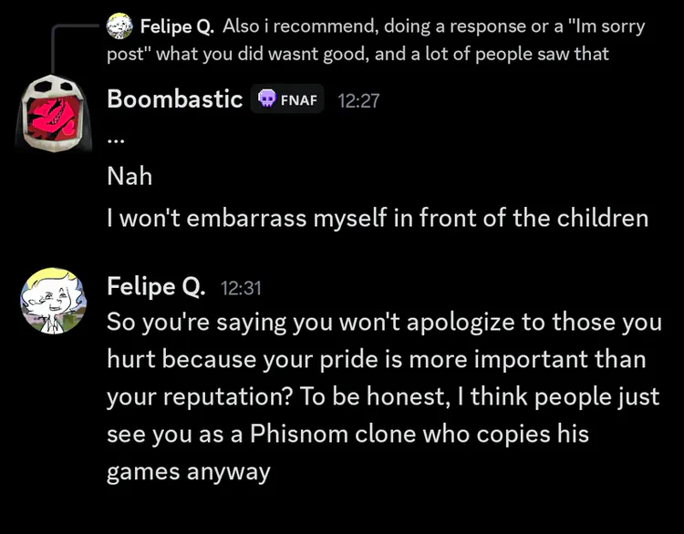
Task: Click Felipe Q. name in the reply preview
Action: point(176,26)
